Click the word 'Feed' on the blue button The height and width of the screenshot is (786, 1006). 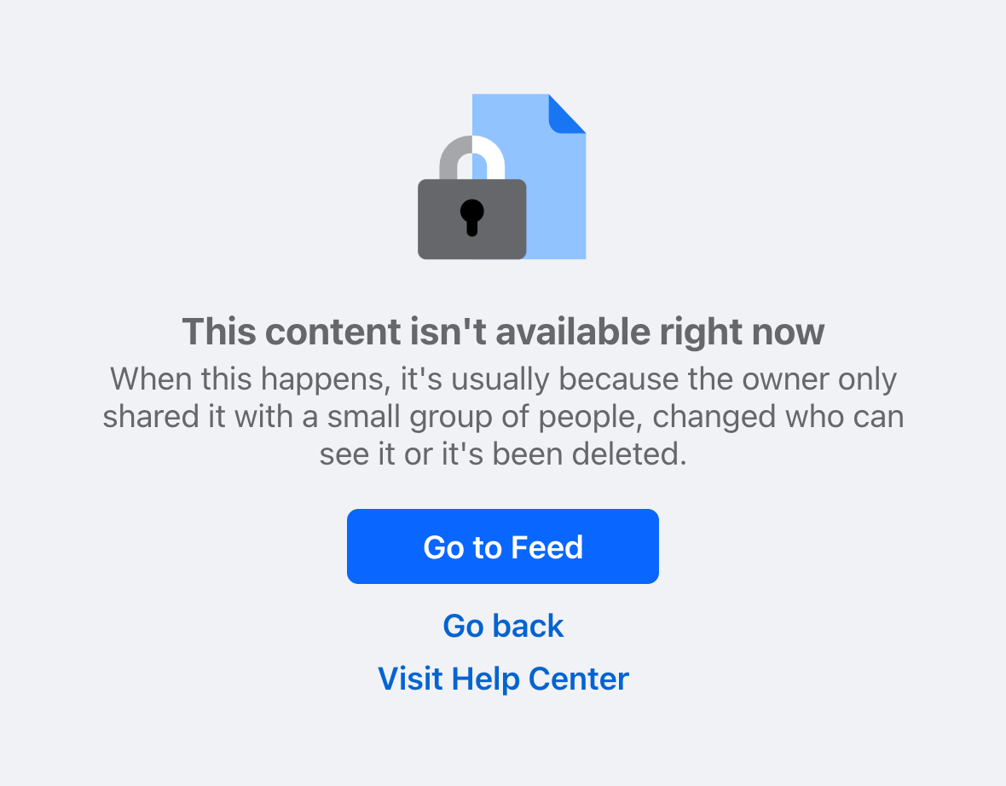coord(547,547)
